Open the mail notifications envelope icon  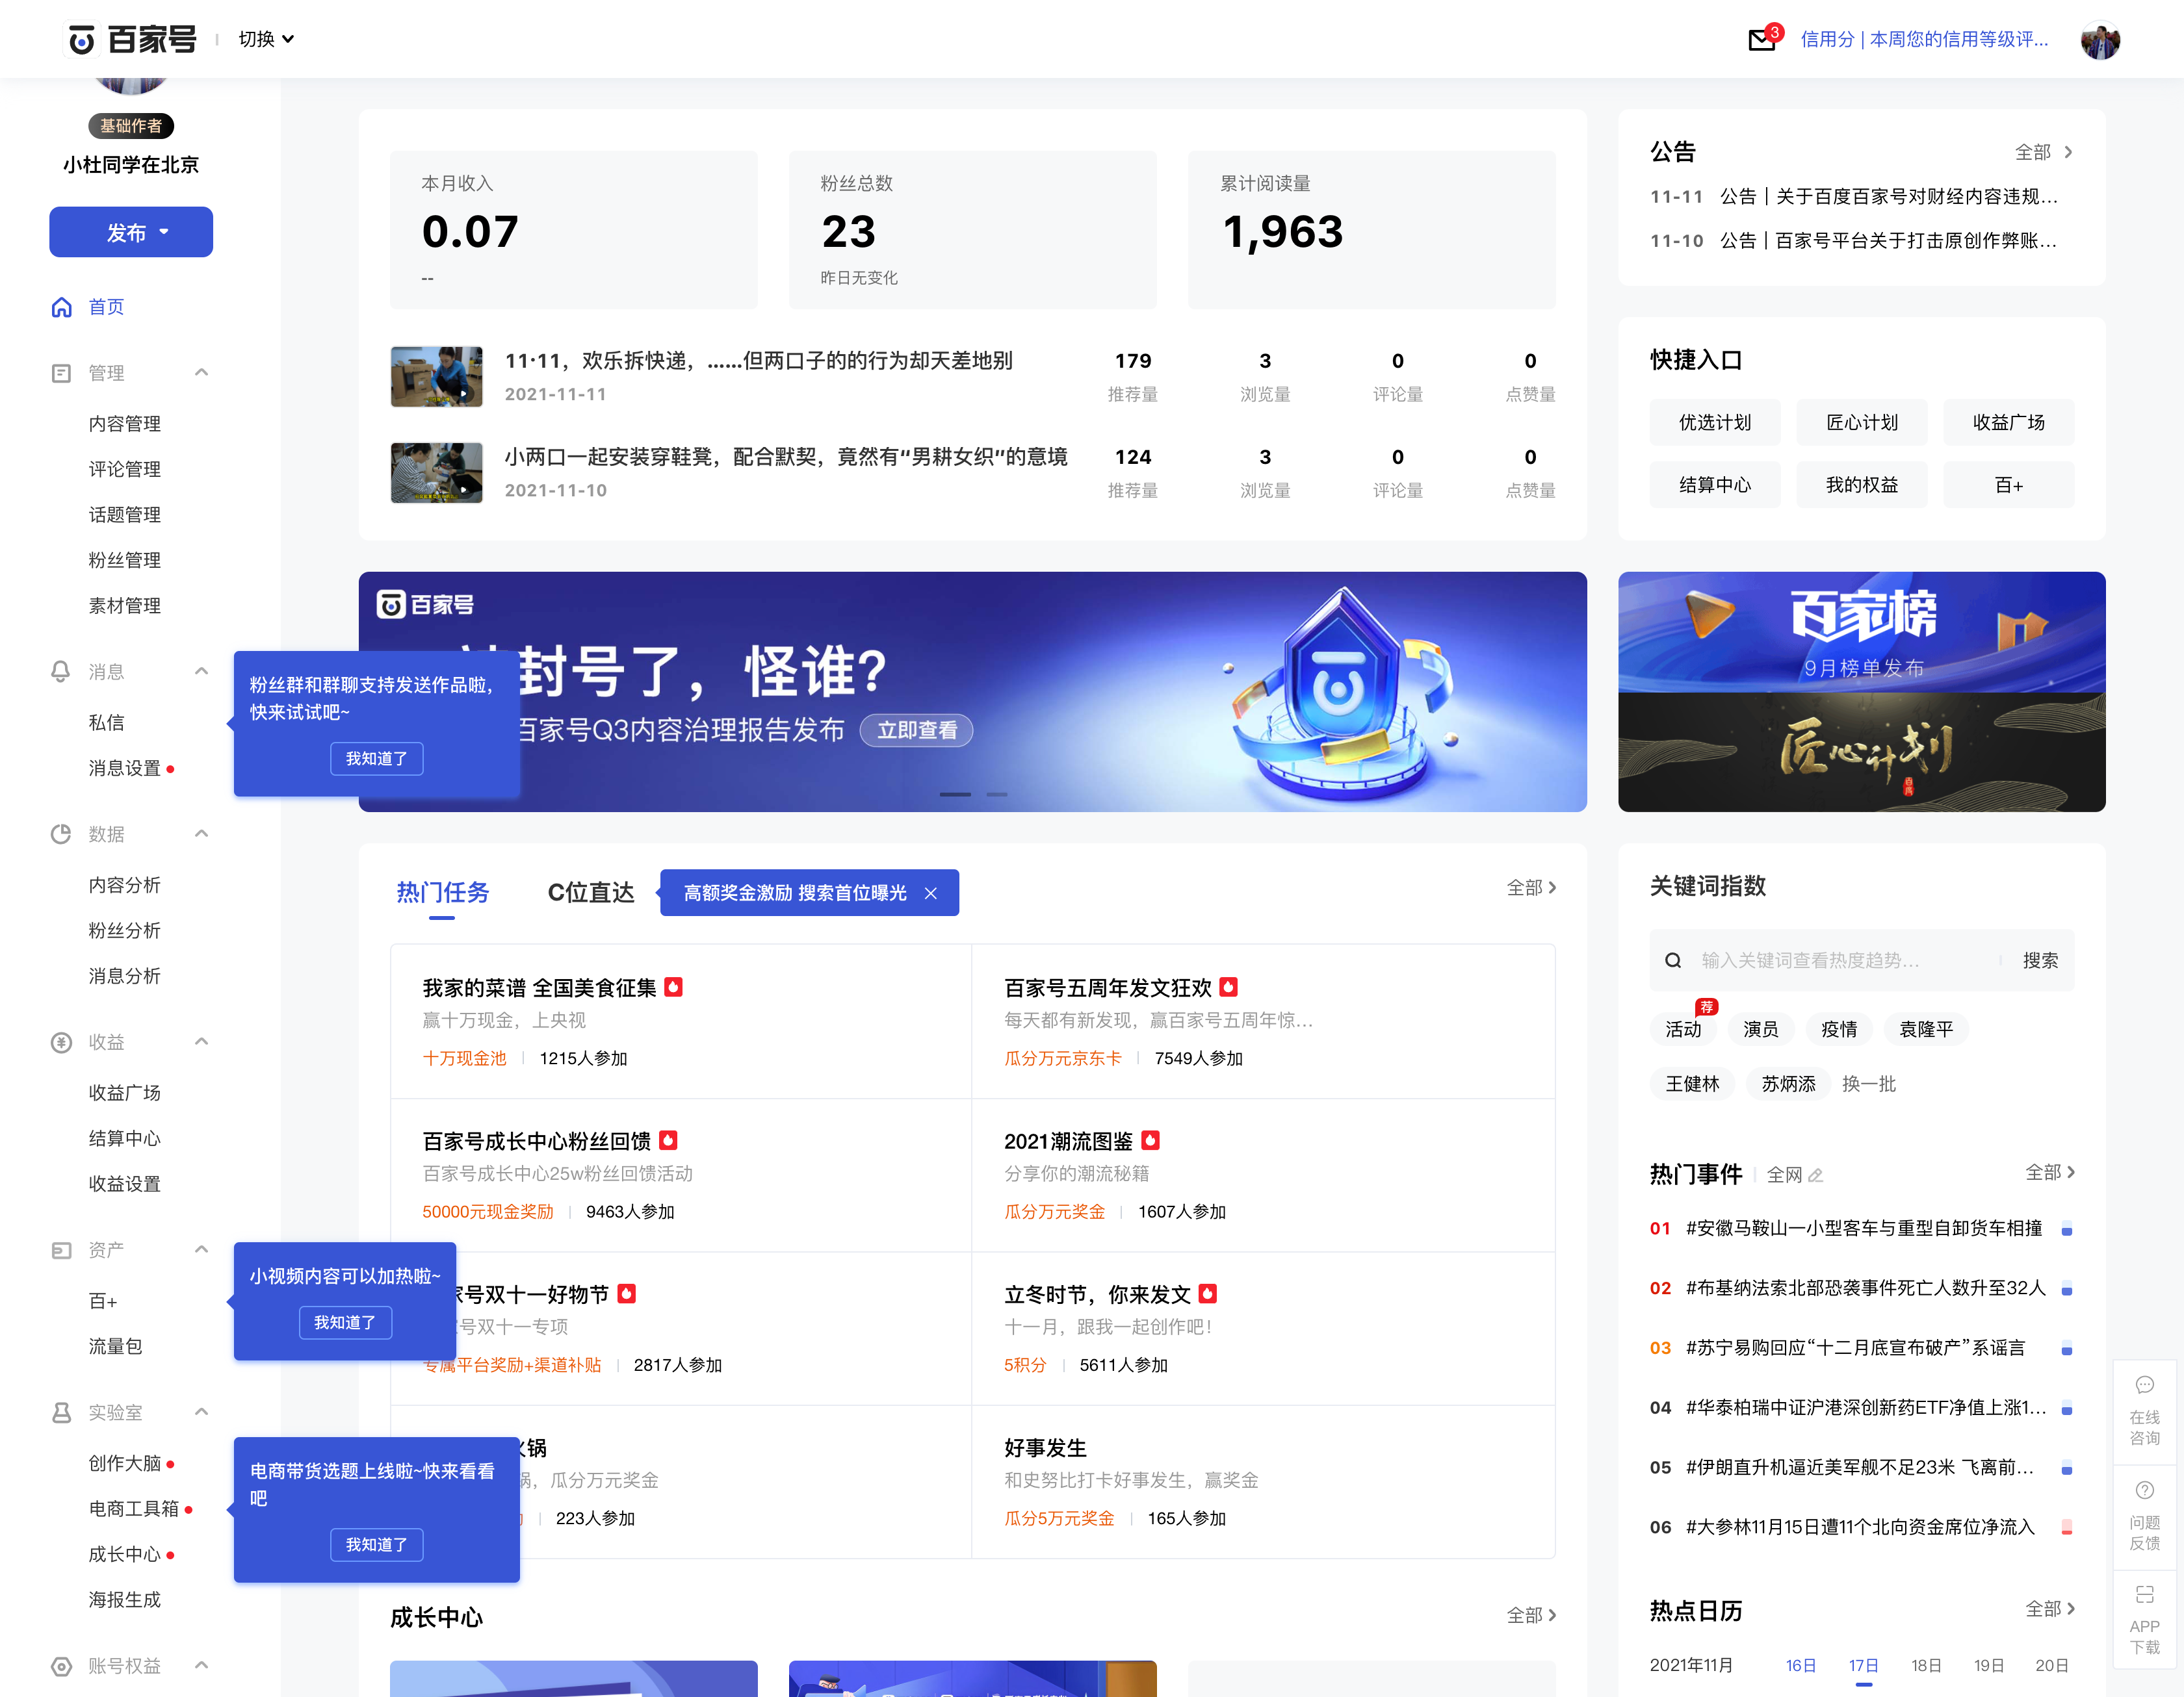(1761, 40)
